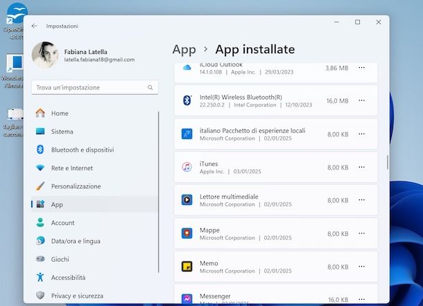Open Sistema settings section
Screen dimensions: 423x306
point(94,132)
